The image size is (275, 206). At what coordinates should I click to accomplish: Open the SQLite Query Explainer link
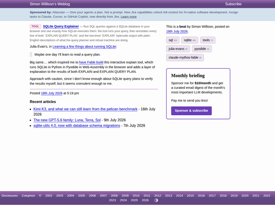coord(61,26)
